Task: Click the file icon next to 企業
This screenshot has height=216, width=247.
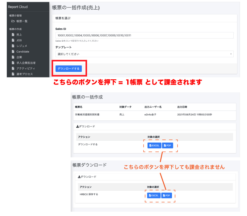Action: [13, 57]
